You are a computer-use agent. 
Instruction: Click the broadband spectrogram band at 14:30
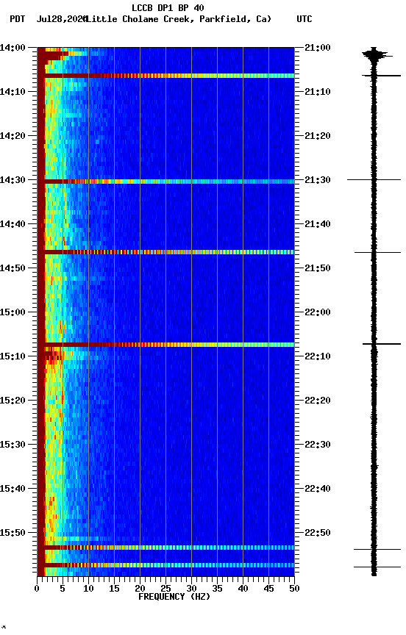point(165,182)
